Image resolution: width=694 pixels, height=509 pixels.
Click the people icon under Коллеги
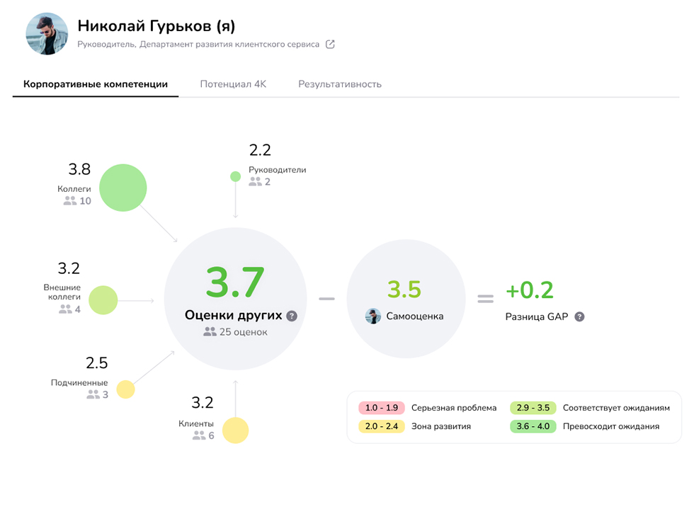pyautogui.click(x=69, y=201)
